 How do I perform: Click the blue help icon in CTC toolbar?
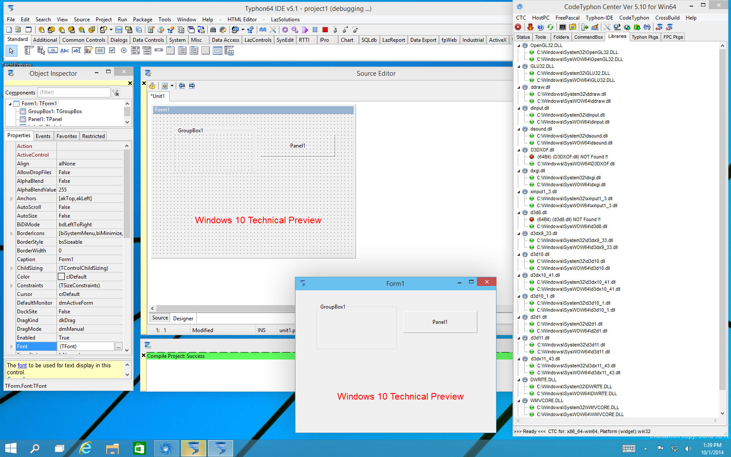tap(540, 27)
